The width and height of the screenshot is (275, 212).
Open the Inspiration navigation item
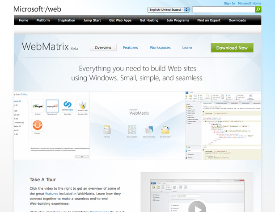point(67,20)
